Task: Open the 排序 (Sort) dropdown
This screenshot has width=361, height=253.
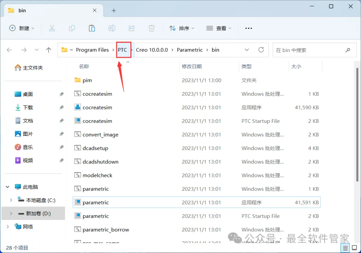Action: click(x=182, y=28)
